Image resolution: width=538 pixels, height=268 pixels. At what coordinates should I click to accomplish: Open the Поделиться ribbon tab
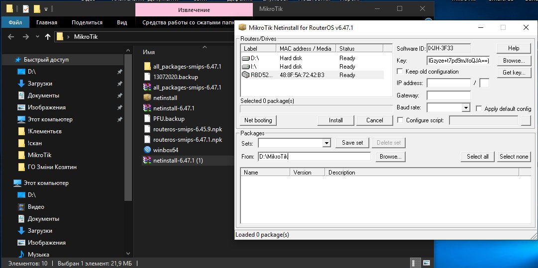87,22
